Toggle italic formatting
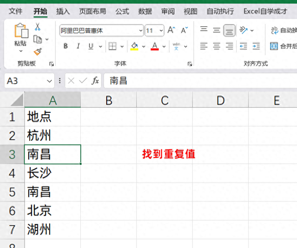Screen dimensions: 297x248 [x=78, y=46]
